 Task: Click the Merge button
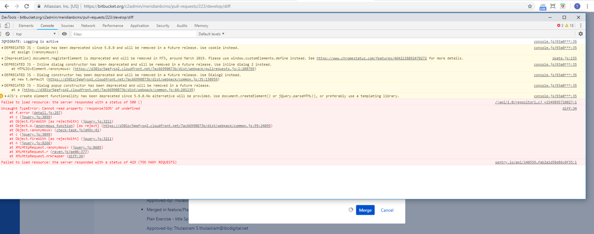click(365, 210)
